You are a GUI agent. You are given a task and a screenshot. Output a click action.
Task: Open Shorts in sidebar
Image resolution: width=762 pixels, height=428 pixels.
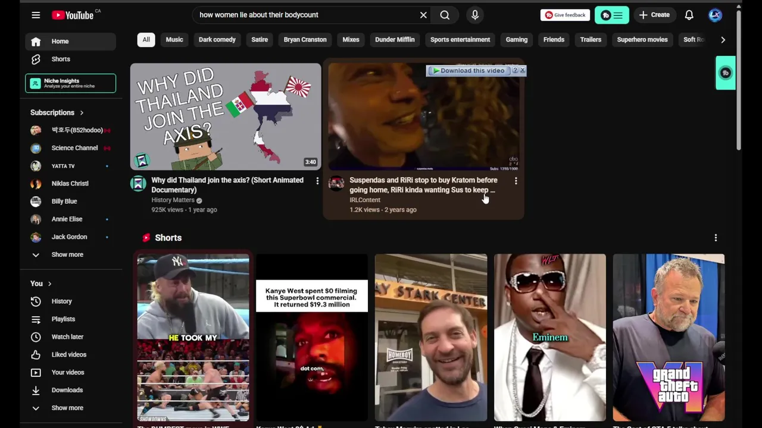click(70, 59)
